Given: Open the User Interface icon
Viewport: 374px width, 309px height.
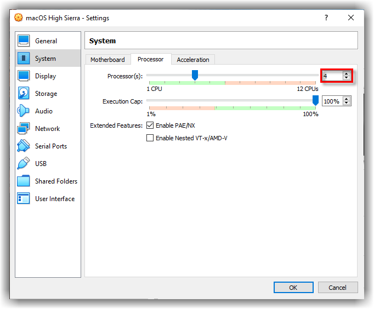Looking at the screenshot, I should (x=24, y=199).
